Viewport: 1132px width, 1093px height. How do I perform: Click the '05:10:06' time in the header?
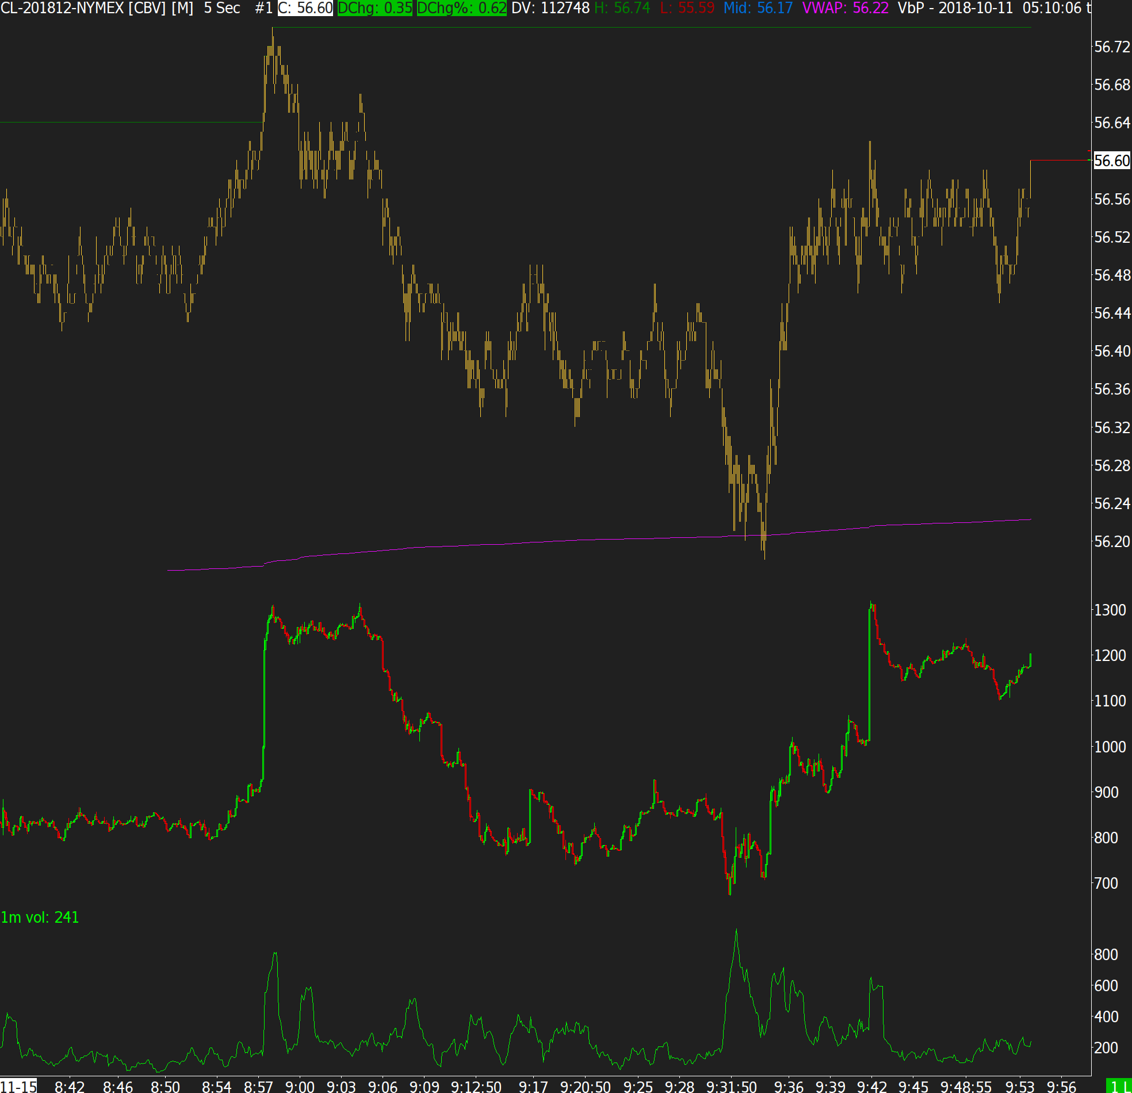pyautogui.click(x=1051, y=8)
